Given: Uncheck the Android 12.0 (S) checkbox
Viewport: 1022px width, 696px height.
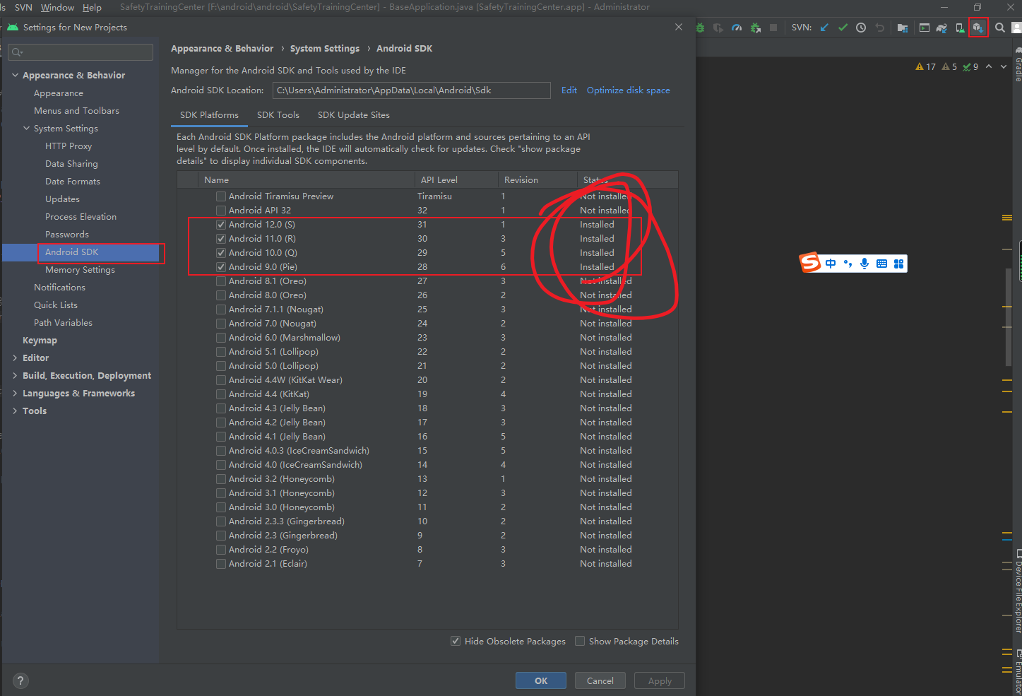Looking at the screenshot, I should coord(221,225).
